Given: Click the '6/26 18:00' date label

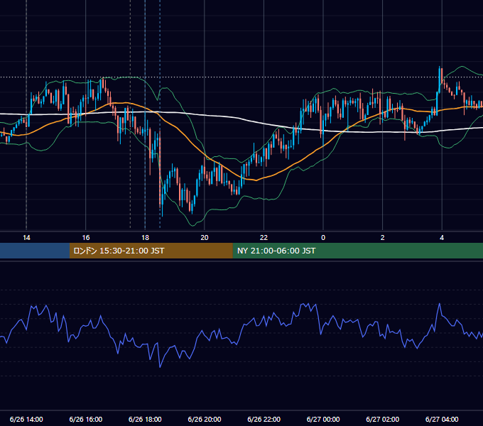Looking at the screenshot, I should point(145,419).
